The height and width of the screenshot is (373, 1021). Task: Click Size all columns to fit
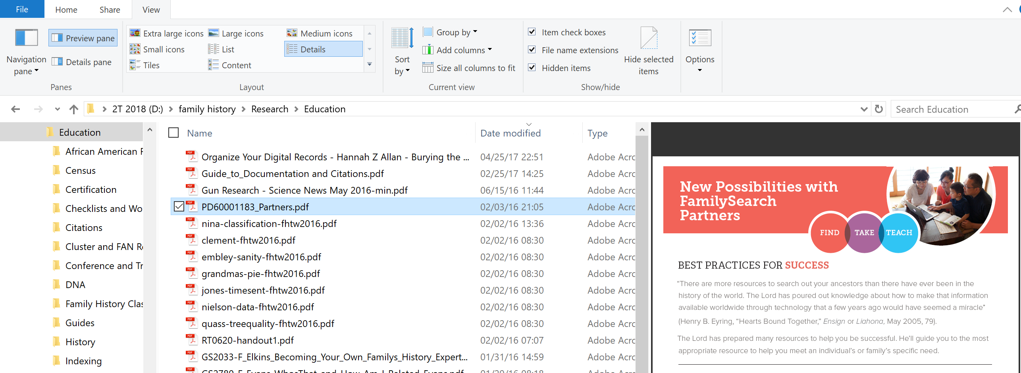click(x=469, y=67)
